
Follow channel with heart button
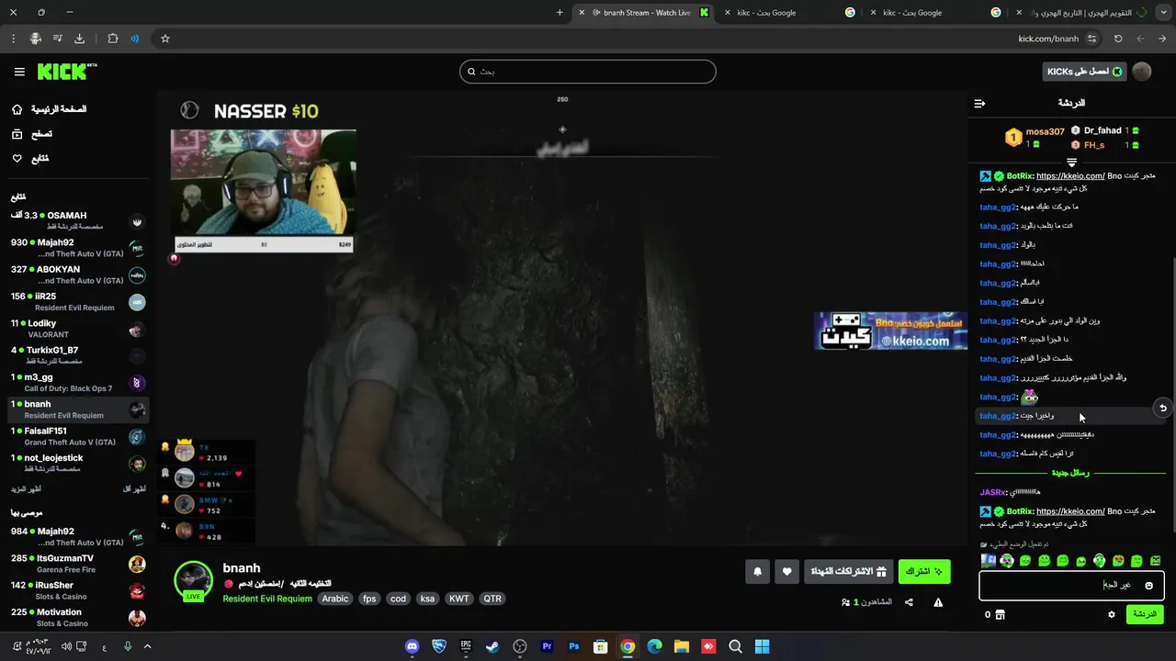(x=786, y=571)
